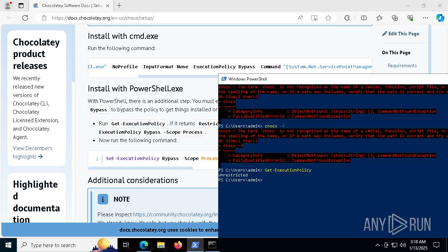Open the Favorites list
The height and width of the screenshot is (252, 448).
[379, 18]
